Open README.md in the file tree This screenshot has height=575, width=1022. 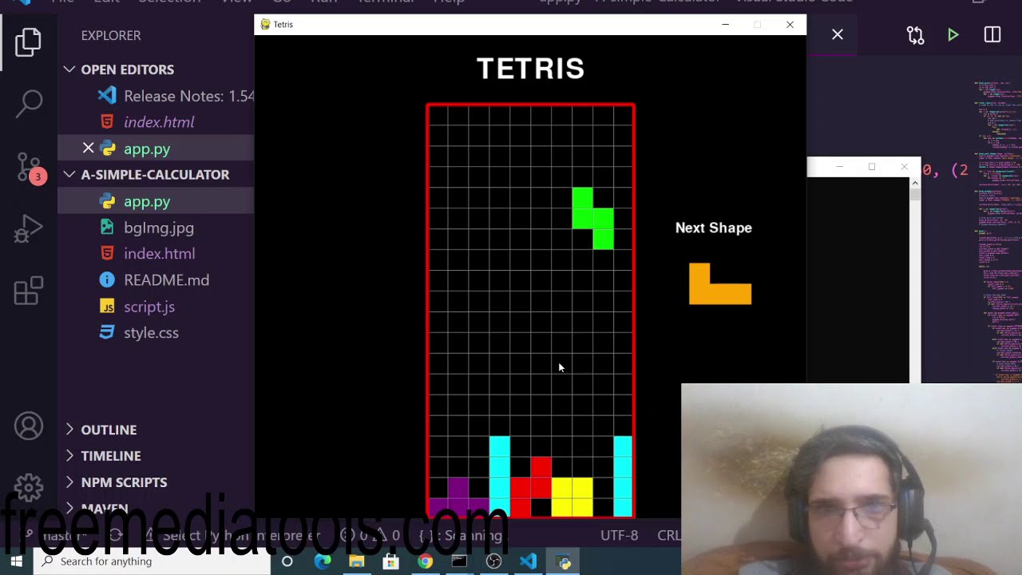coord(156,280)
